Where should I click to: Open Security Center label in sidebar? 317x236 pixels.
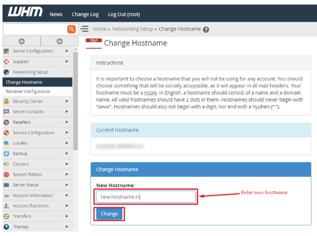point(28,101)
